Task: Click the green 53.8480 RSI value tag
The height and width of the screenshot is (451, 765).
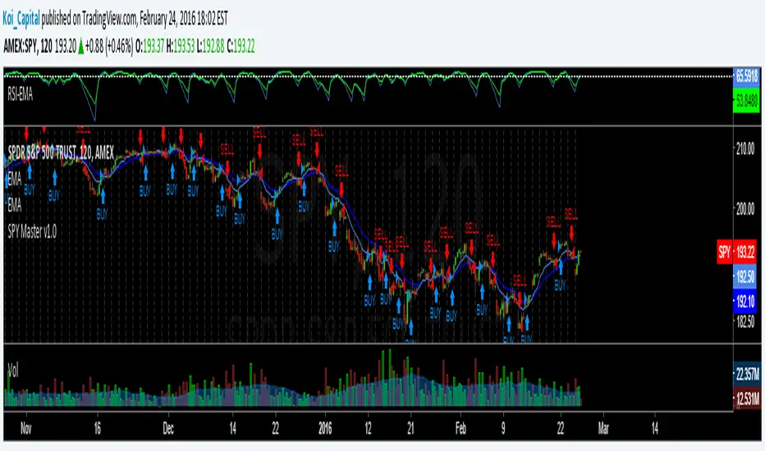Action: tap(747, 101)
